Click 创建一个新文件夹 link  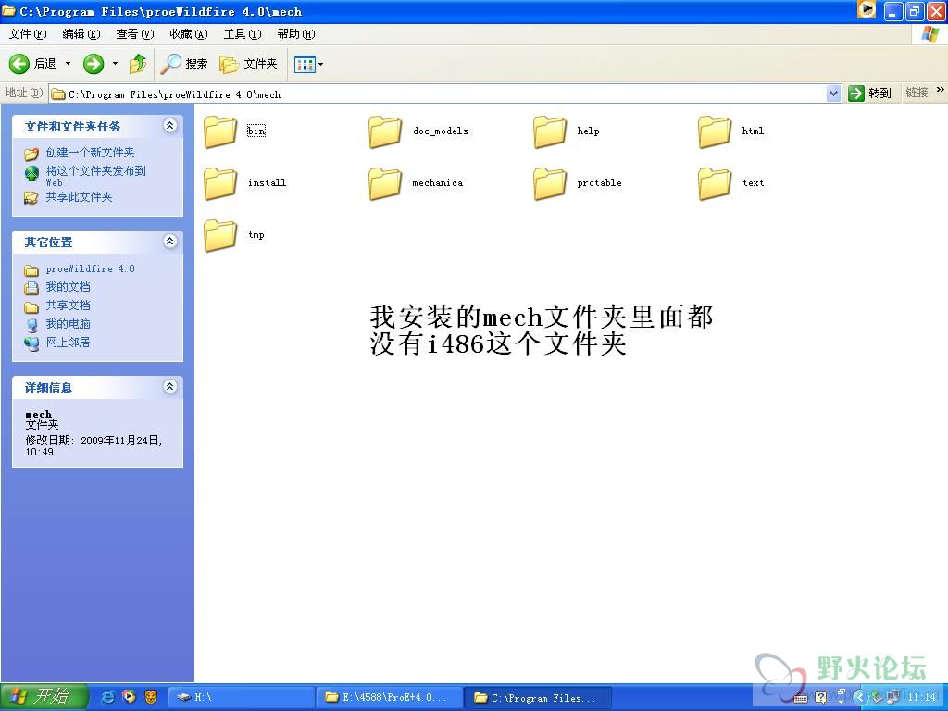[90, 153]
